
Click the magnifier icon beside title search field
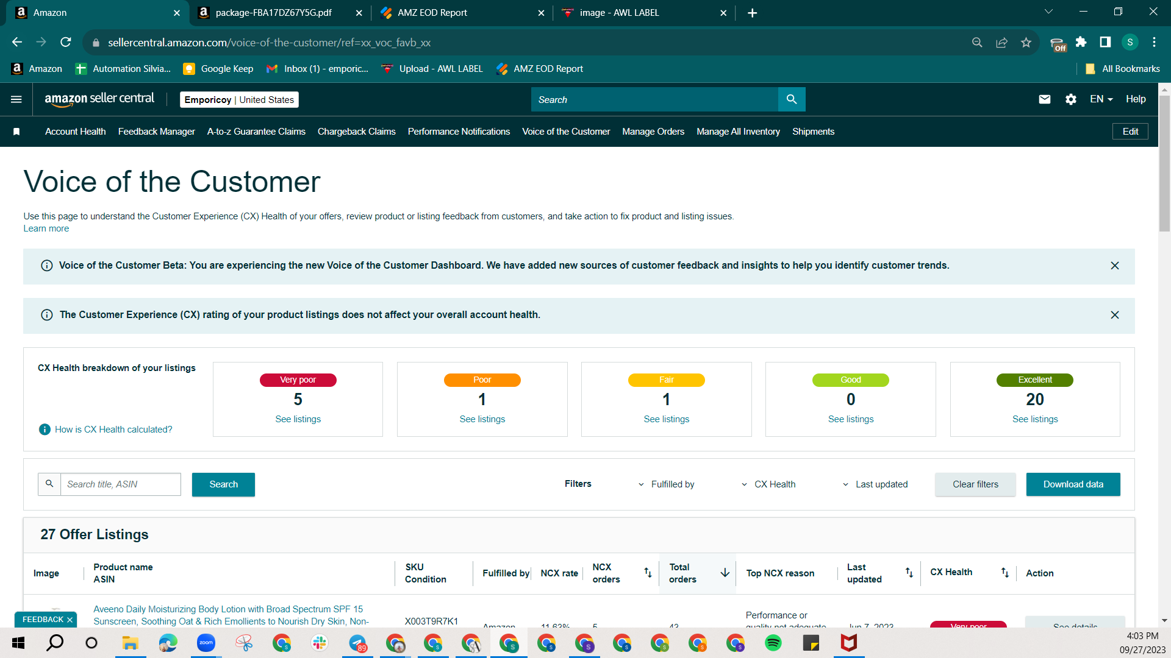49,484
